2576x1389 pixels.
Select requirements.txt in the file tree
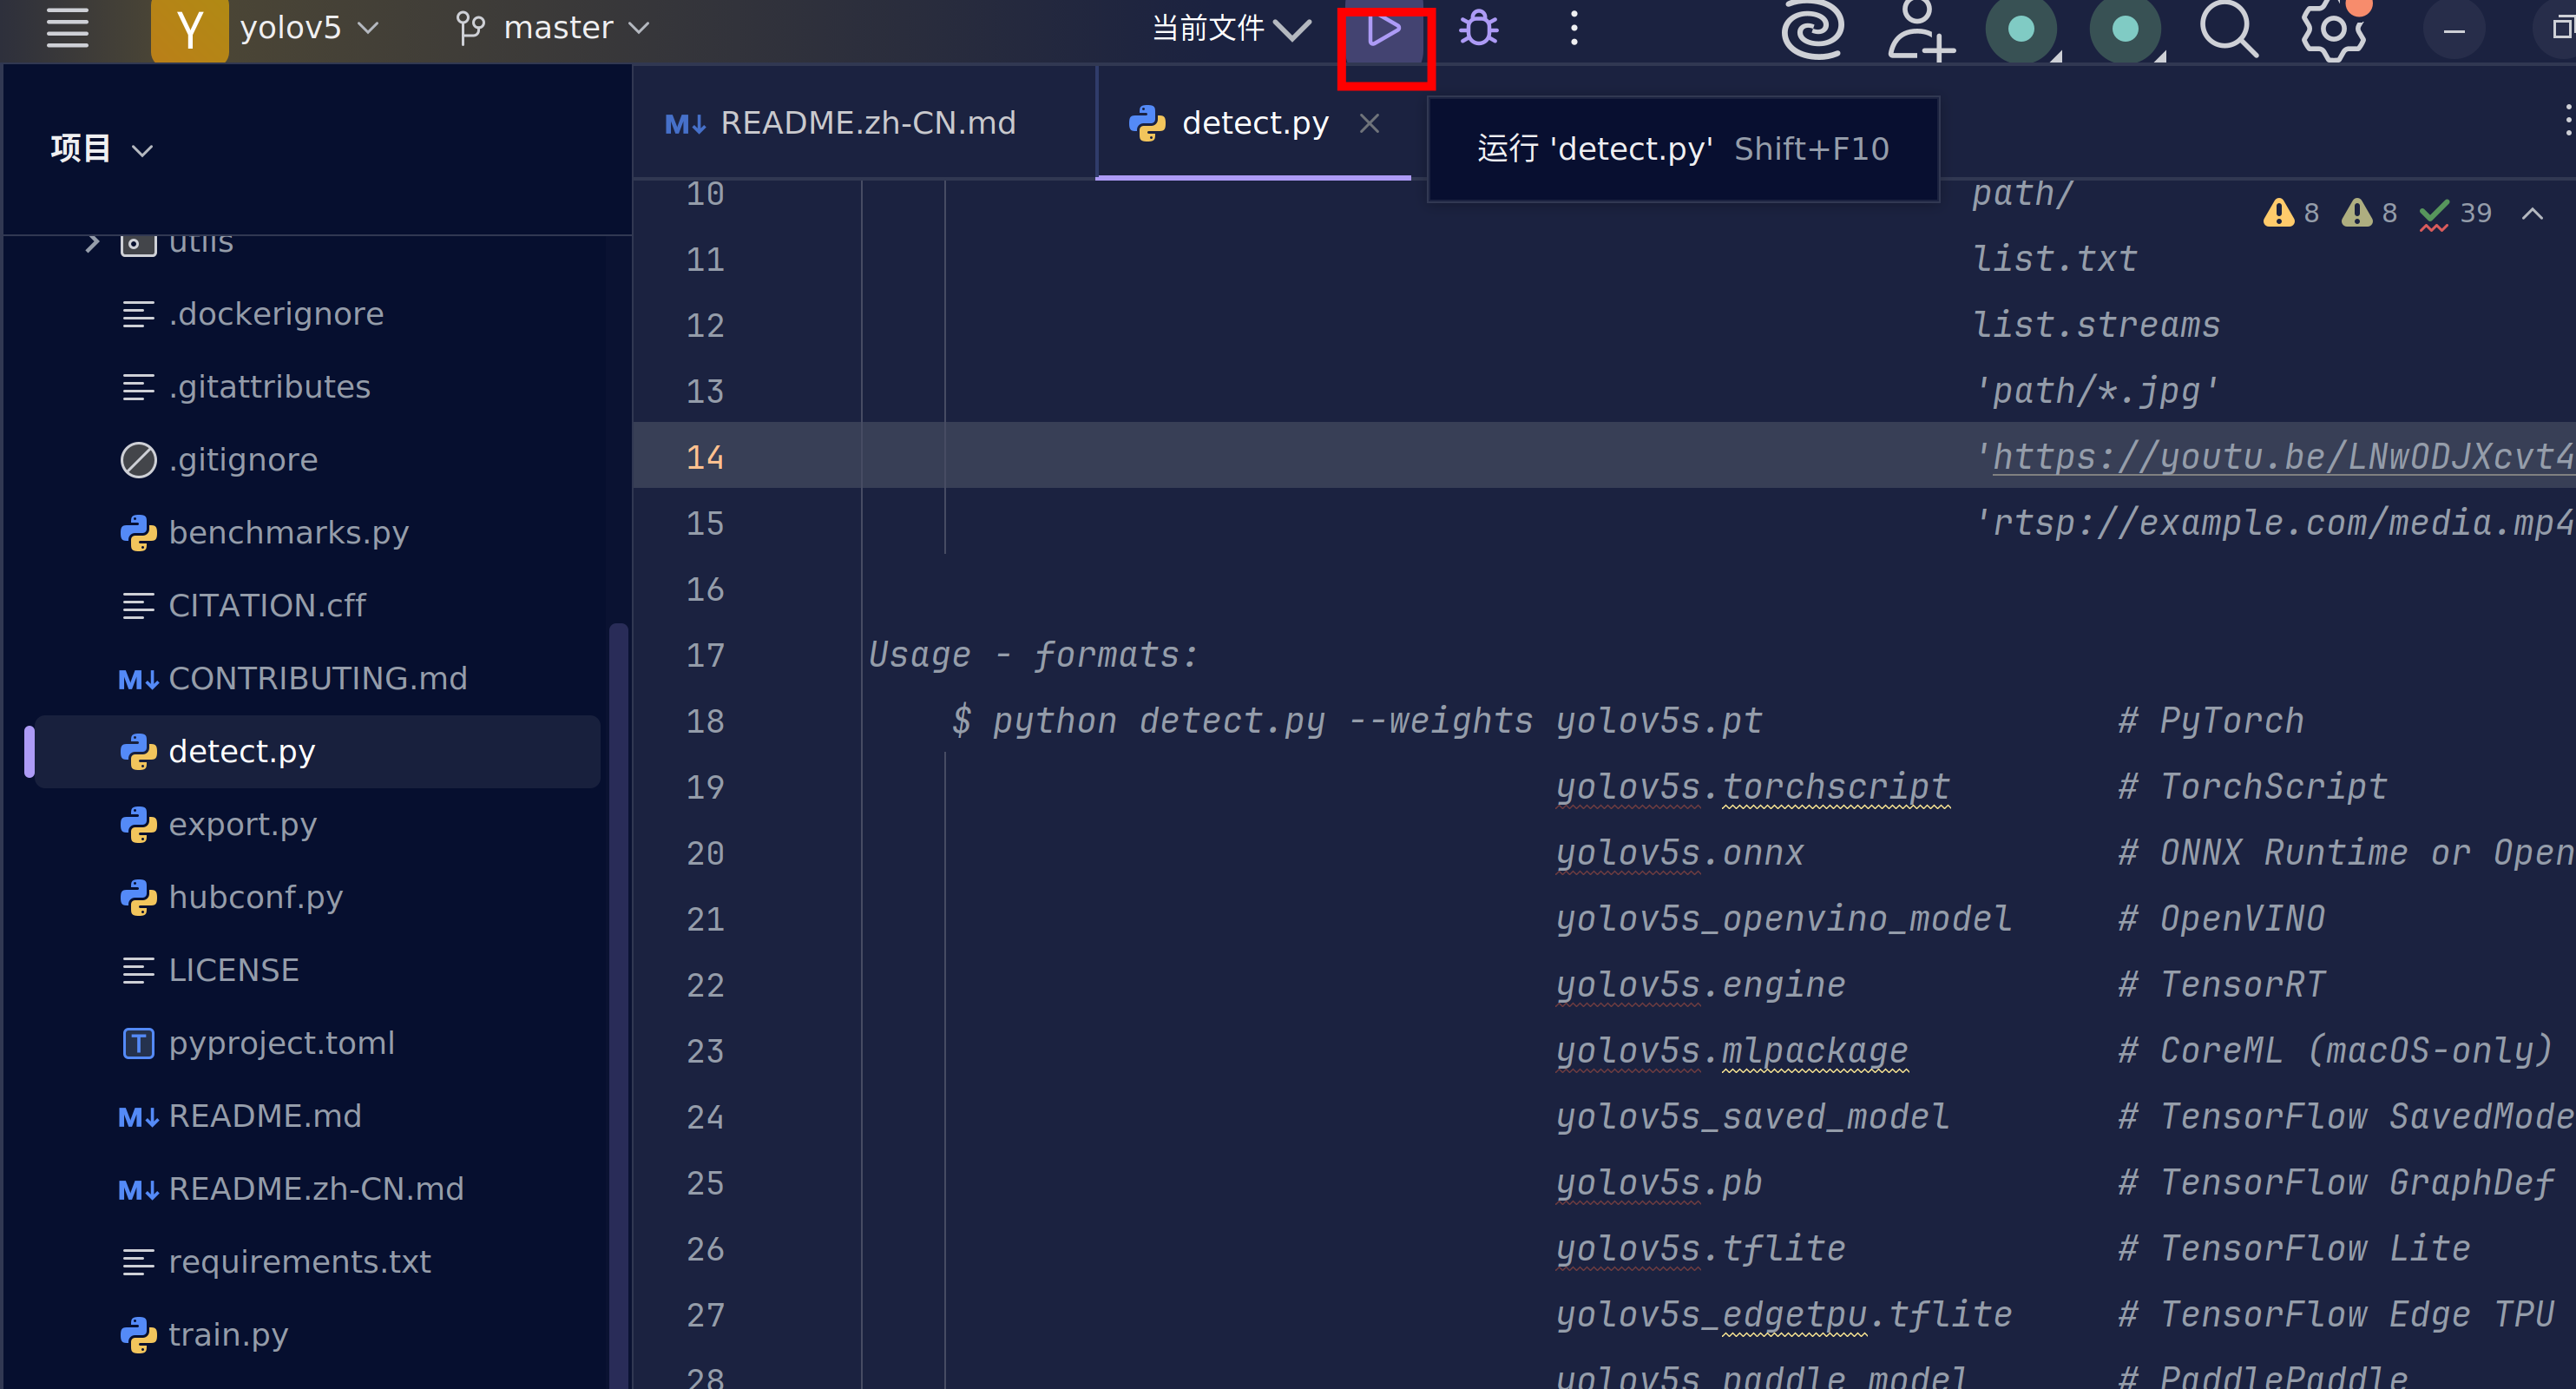point(298,1261)
